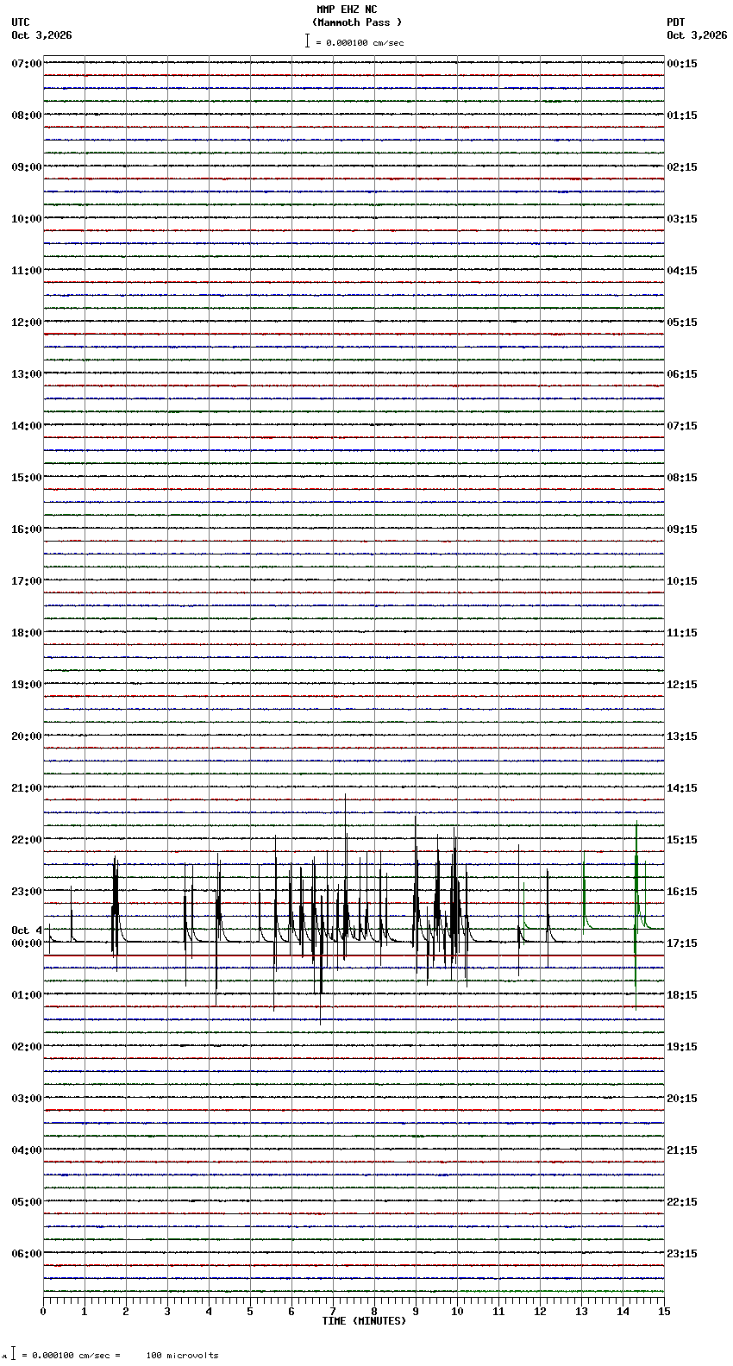The width and height of the screenshot is (733, 1366).
Task: Select the 14:00 UTC time label
Action: click(x=26, y=426)
